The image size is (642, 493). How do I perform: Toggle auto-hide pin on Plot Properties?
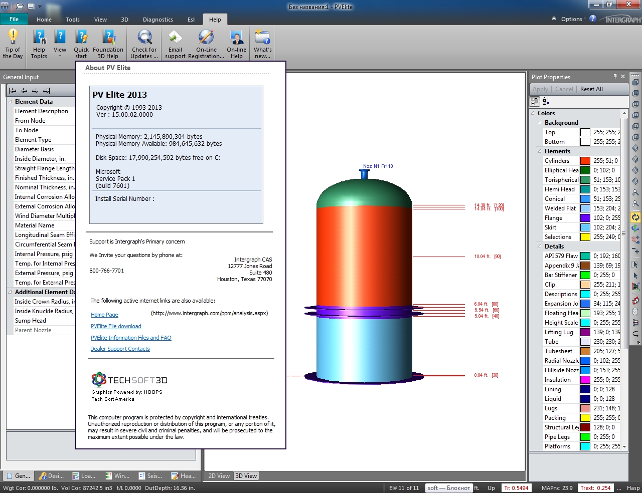click(615, 77)
